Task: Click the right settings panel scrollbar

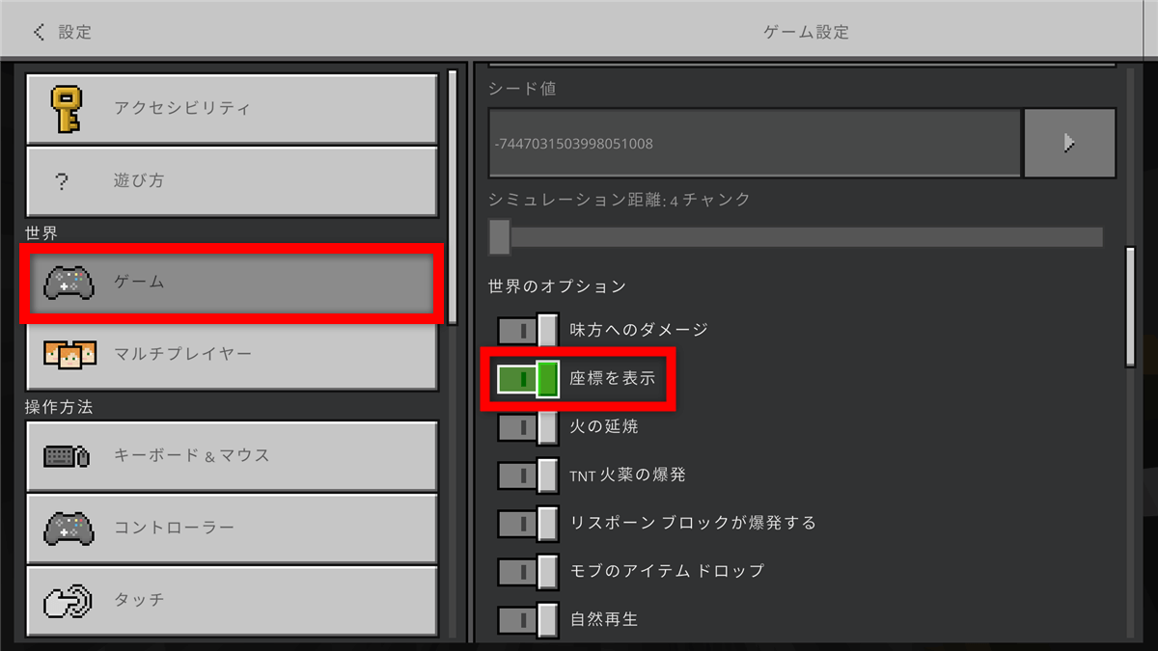Action: pyautogui.click(x=1130, y=307)
